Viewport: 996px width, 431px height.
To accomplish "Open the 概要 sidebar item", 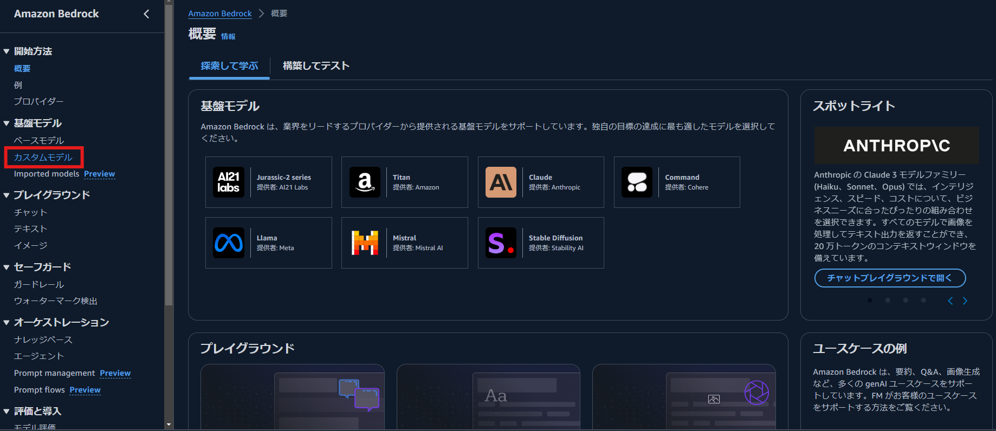I will 22,69.
